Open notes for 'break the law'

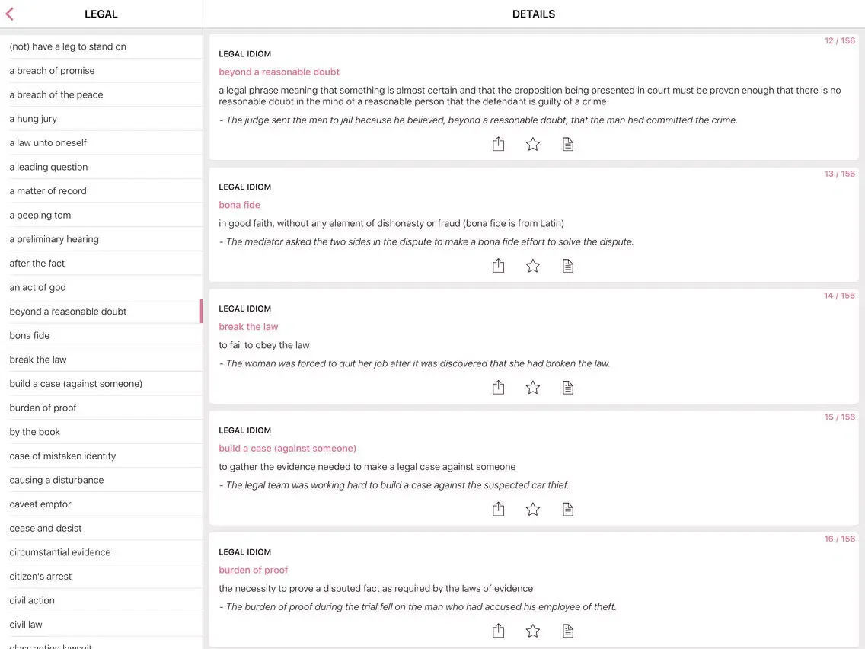point(568,388)
